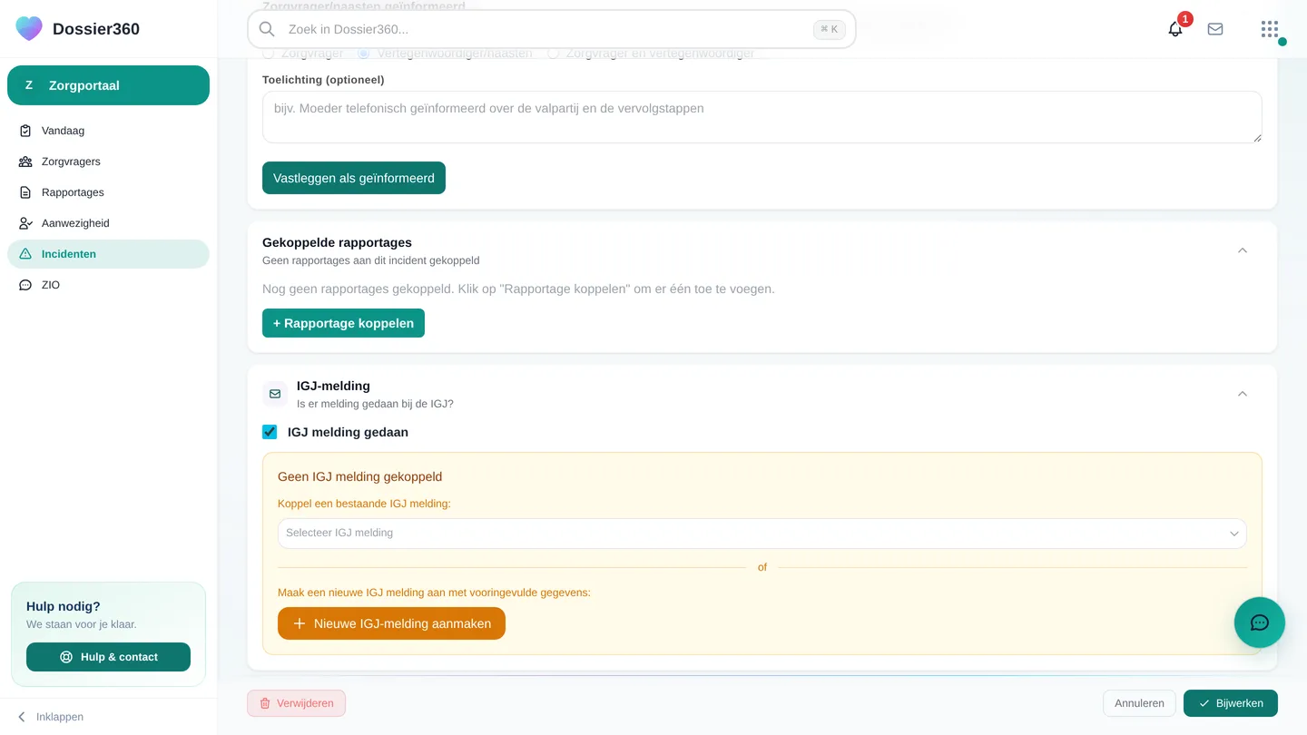
Task: Collapse sidebar via Inklappen
Action: [x=50, y=717]
